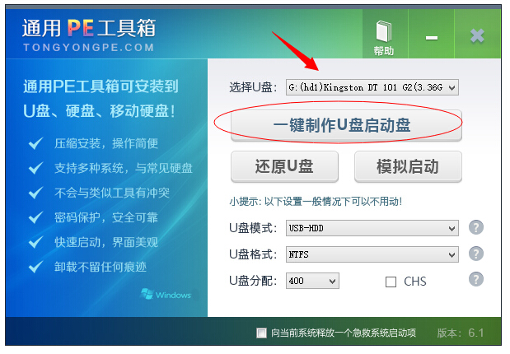510x354 pixels.
Task: Click 一键制作U盘启动盘 button
Action: 346,125
